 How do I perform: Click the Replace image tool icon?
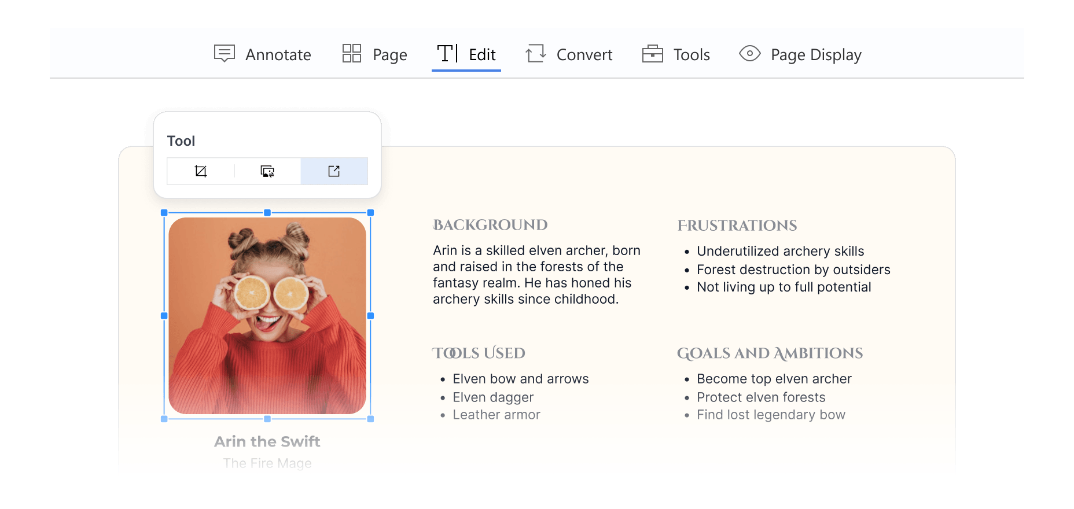[267, 171]
